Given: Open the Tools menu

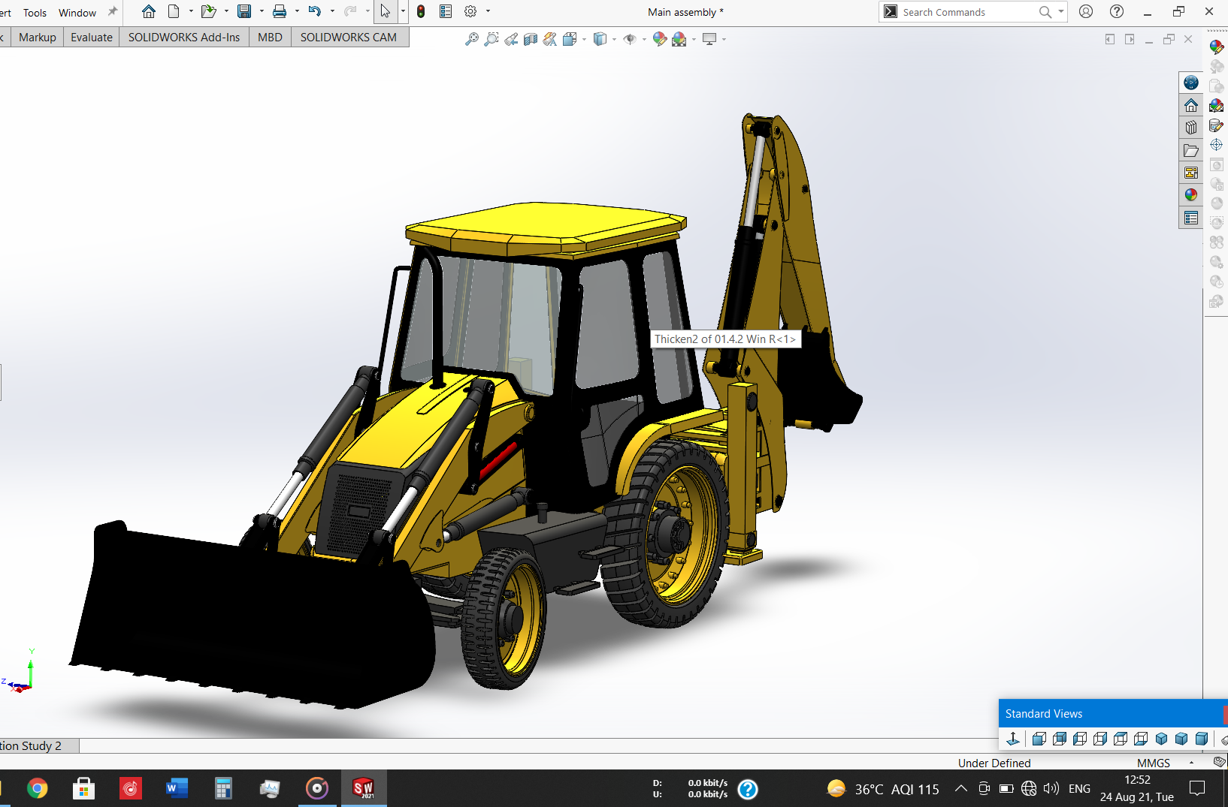Looking at the screenshot, I should (x=35, y=13).
